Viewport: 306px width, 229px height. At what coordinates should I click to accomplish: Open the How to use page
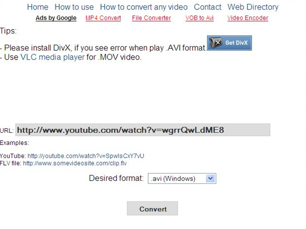pos(74,7)
